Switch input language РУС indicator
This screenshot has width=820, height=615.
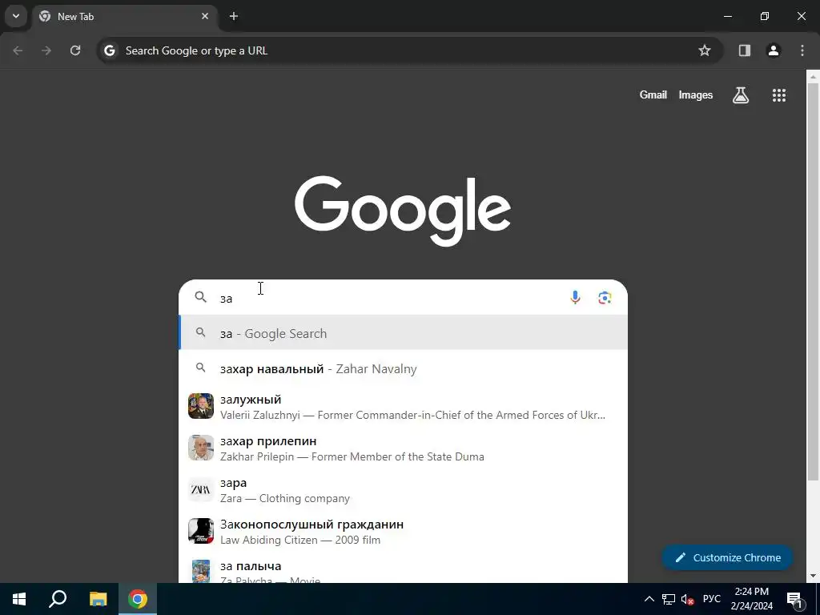click(x=712, y=599)
